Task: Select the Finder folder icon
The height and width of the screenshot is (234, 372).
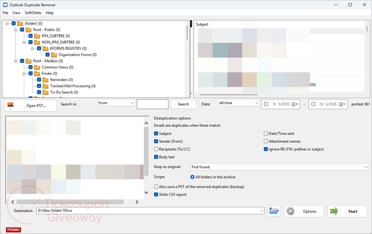Action: pos(37,73)
